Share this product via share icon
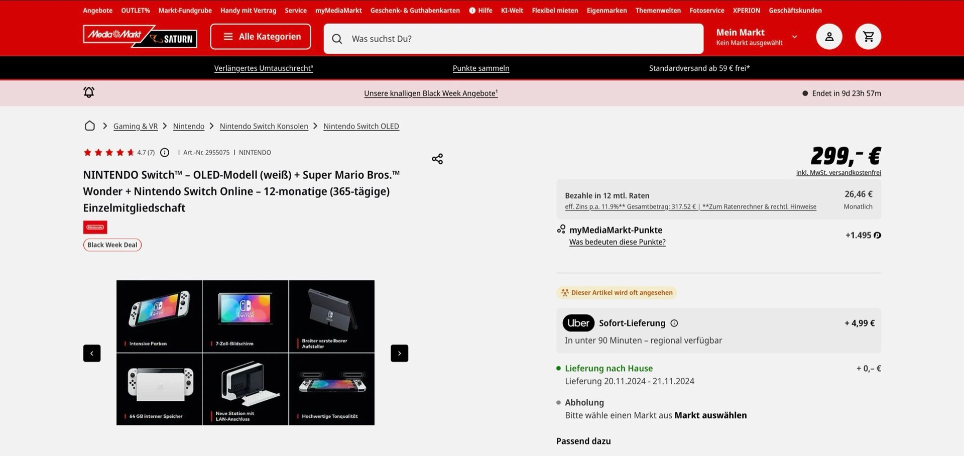 (x=437, y=159)
